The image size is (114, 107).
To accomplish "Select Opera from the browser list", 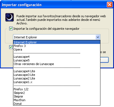I will pyautogui.click(x=57, y=49).
